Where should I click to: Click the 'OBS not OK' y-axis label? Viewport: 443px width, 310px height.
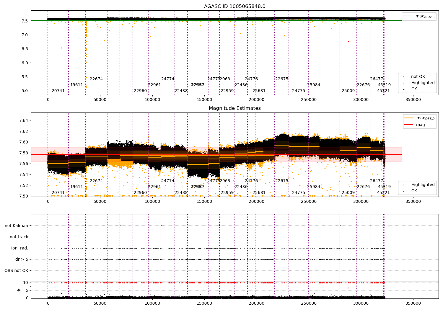click(17, 271)
